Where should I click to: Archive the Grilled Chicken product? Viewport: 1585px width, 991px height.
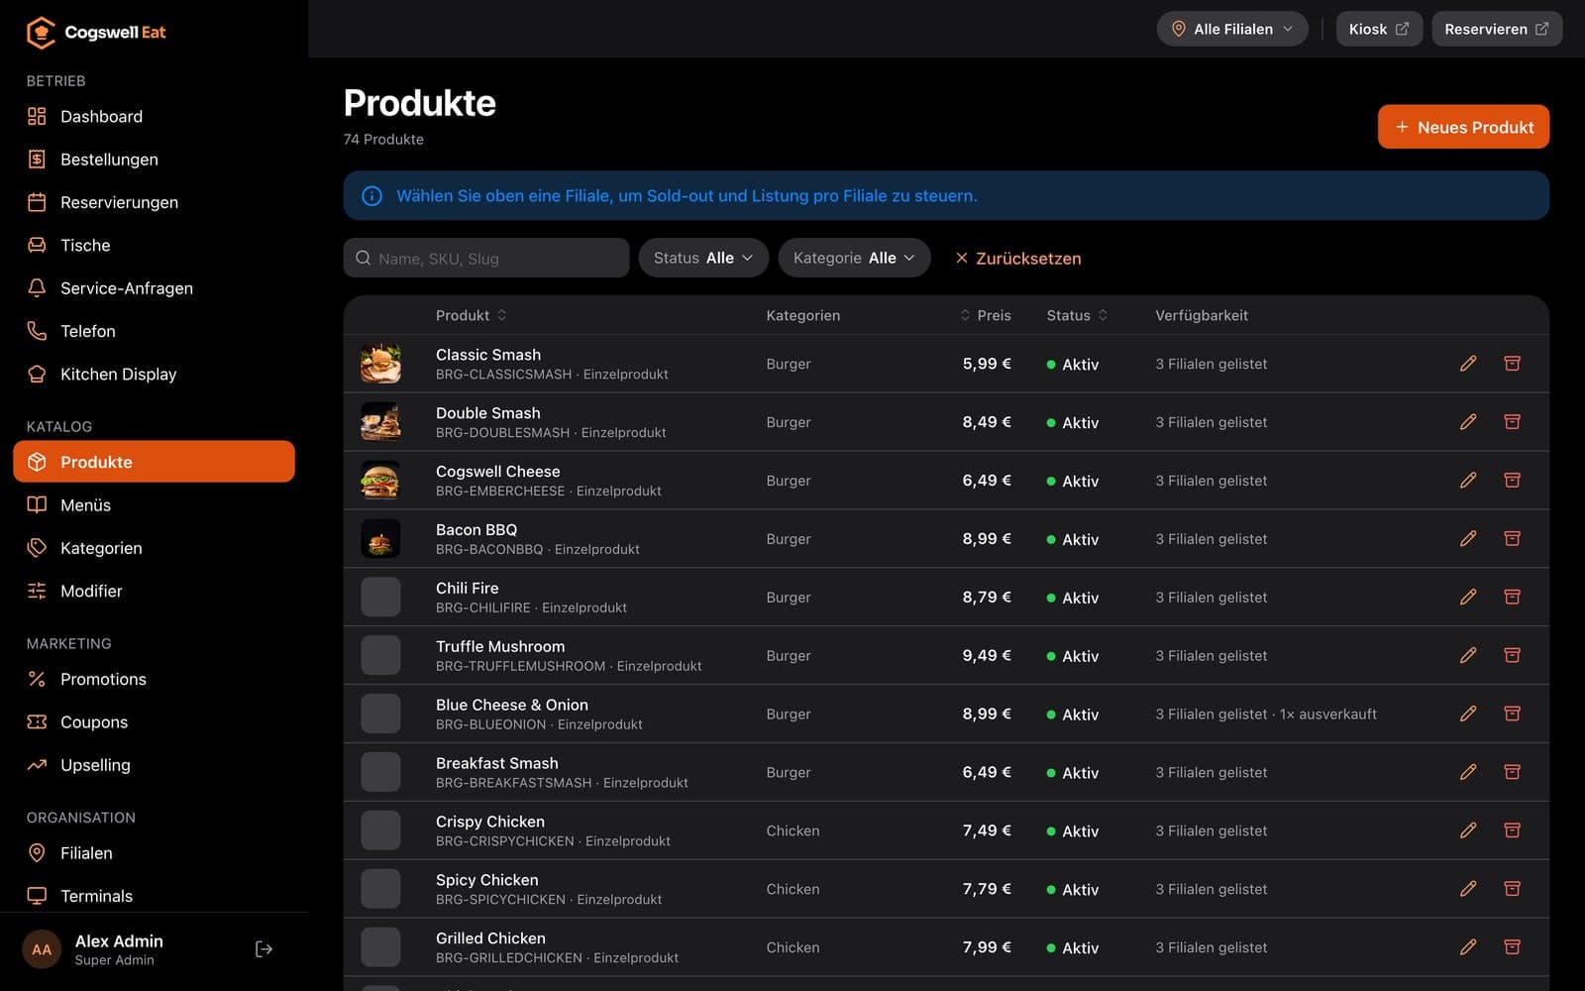1512,947
